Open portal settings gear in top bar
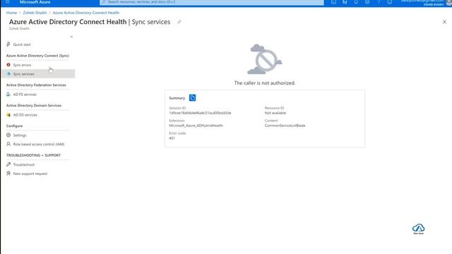Image resolution: width=452 pixels, height=254 pixels. click(x=367, y=1)
